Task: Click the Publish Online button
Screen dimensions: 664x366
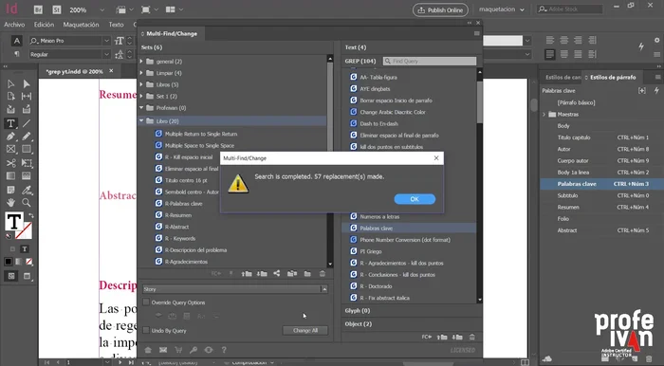Action: tap(440, 9)
